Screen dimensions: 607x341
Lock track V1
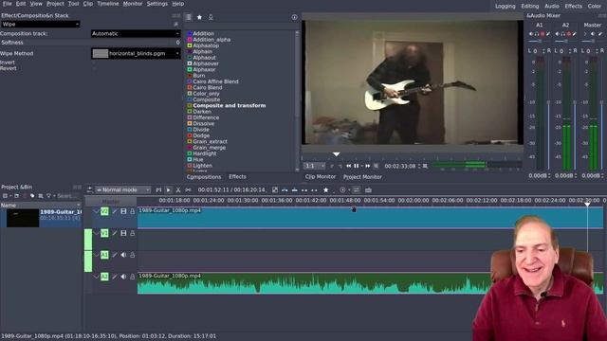click(133, 233)
